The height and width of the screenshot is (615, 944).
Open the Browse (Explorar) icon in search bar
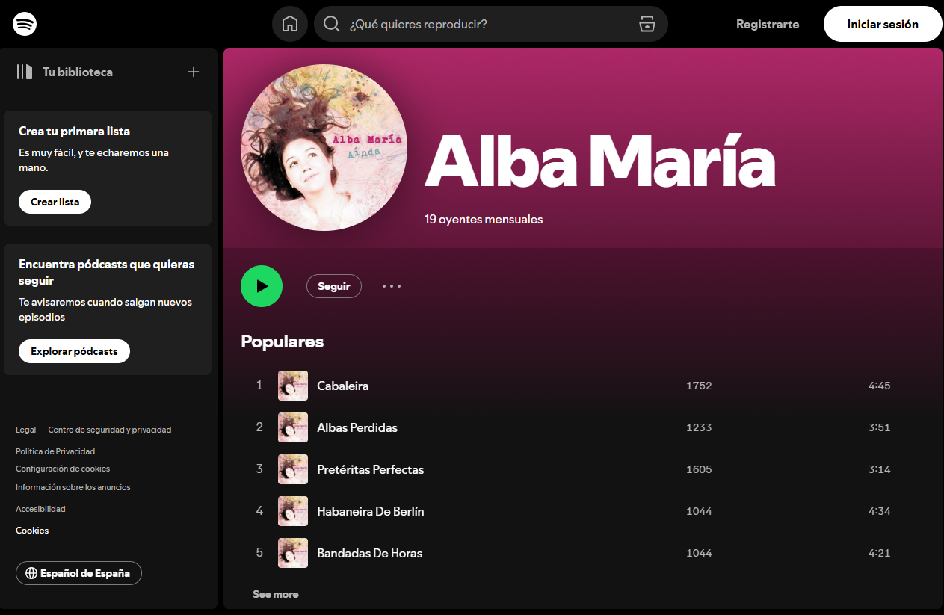(647, 24)
